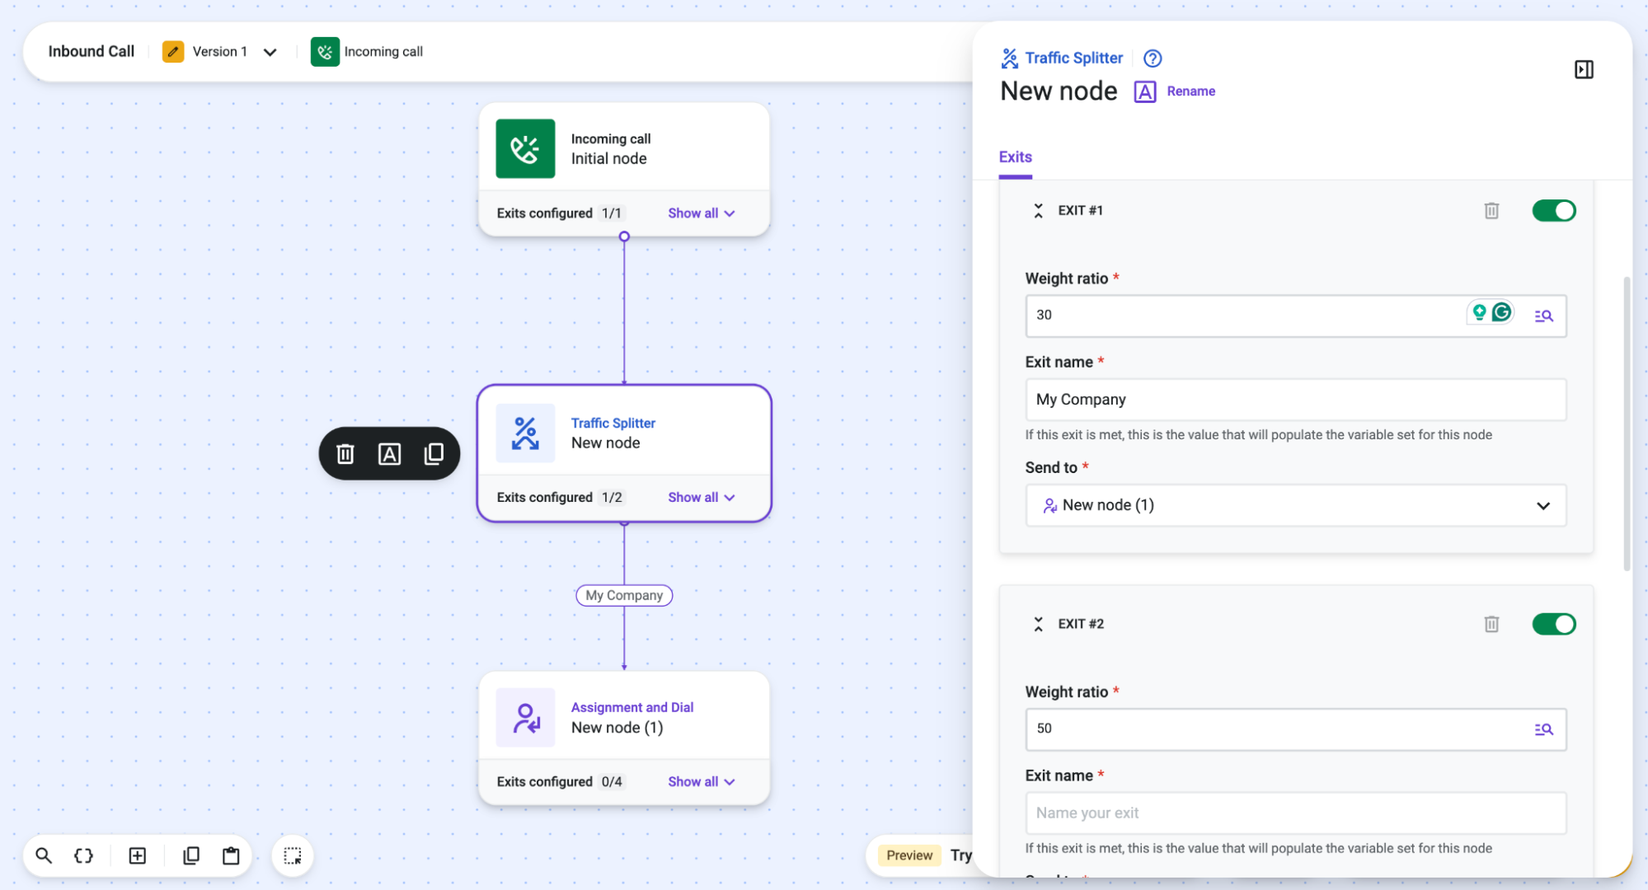
Task: Open the Send to New node (1) dropdown
Action: click(1295, 506)
